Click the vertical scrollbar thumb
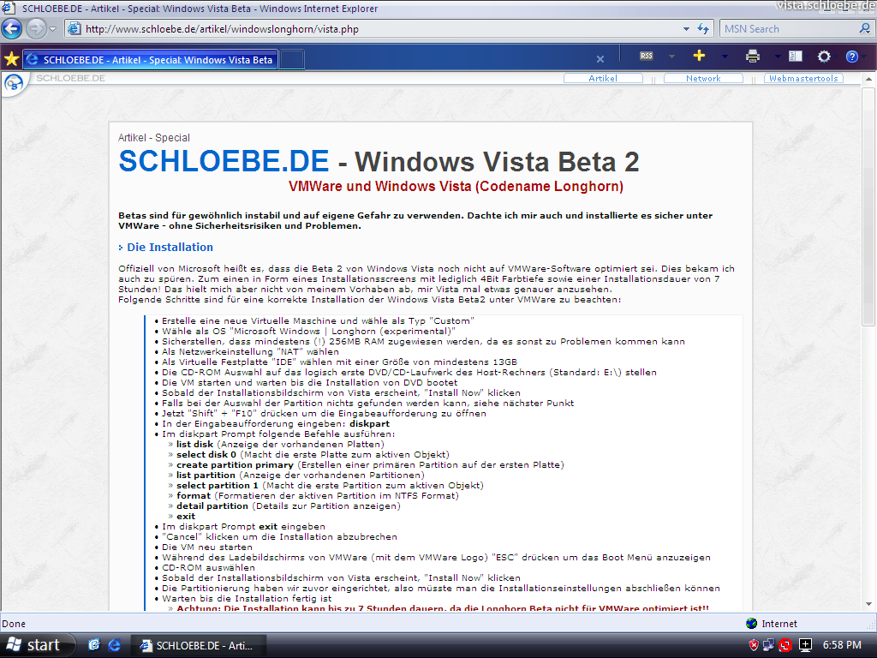Image resolution: width=877 pixels, height=658 pixels. pyautogui.click(x=868, y=206)
